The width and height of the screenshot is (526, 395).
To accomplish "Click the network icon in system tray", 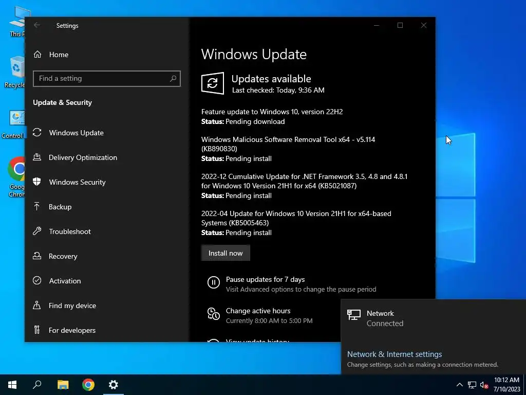I will [472, 385].
